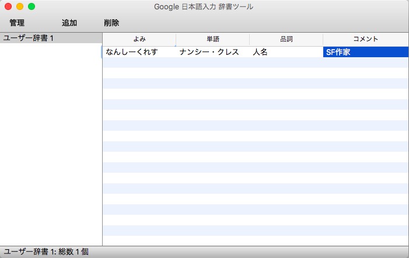Click the SF作家 comment cell

(366, 52)
